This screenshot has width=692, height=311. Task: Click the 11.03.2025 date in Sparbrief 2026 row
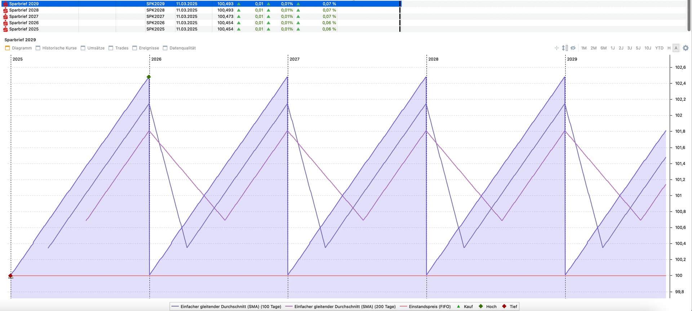click(187, 23)
